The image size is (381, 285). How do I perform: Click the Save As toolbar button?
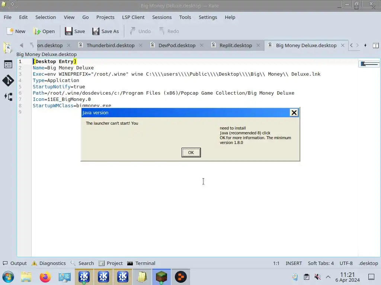(105, 31)
